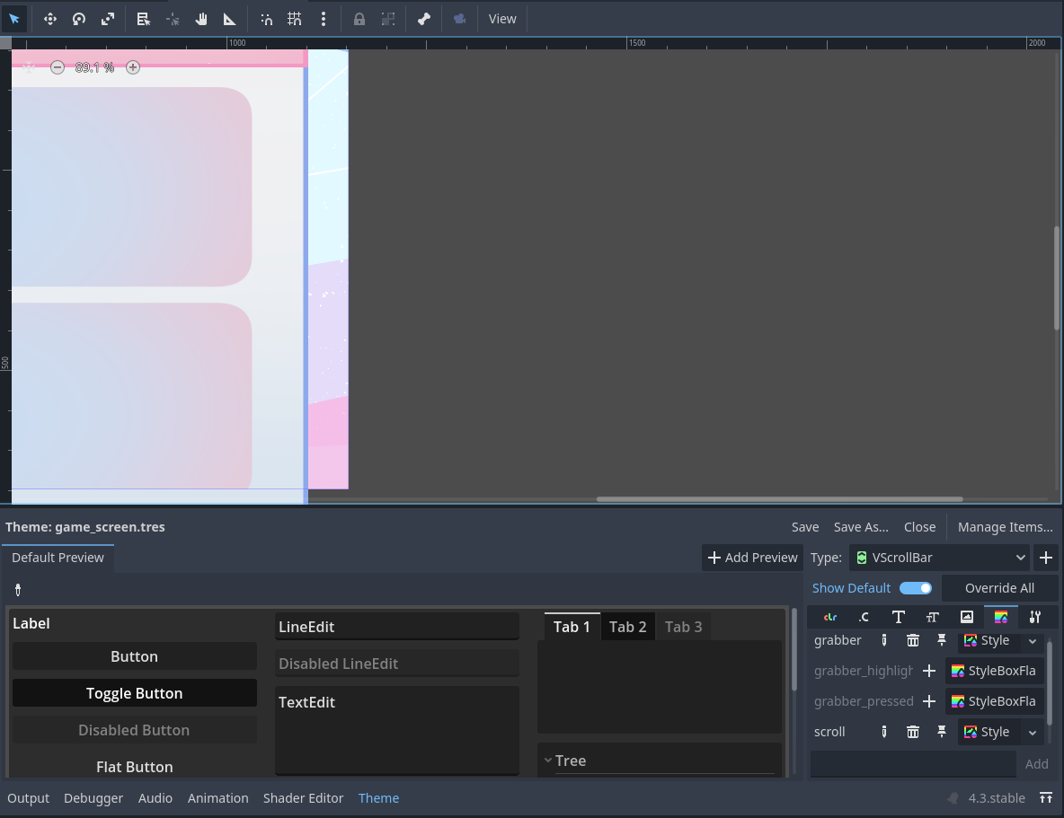Switch to Tab 2 in the preview
1064x818 pixels.
pos(627,627)
